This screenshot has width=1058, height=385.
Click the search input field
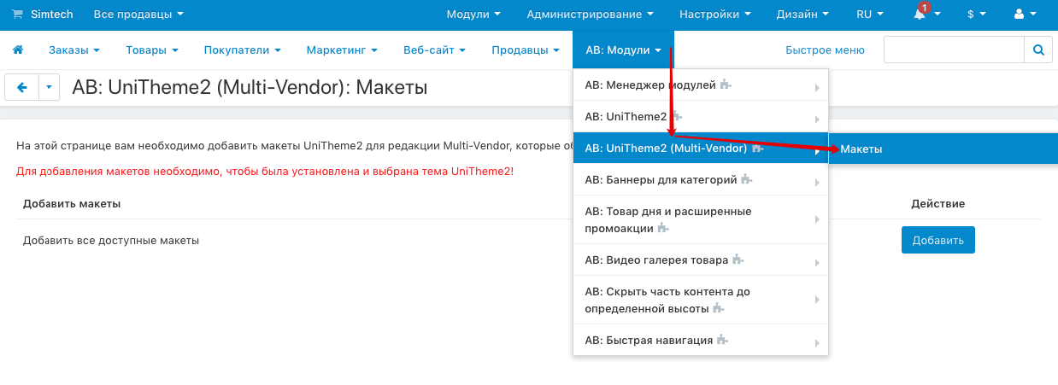click(954, 50)
